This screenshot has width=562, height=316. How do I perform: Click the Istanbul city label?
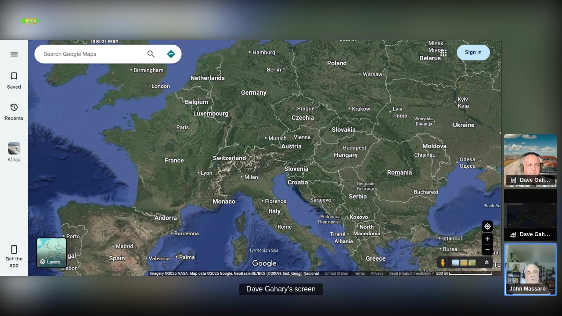click(452, 238)
